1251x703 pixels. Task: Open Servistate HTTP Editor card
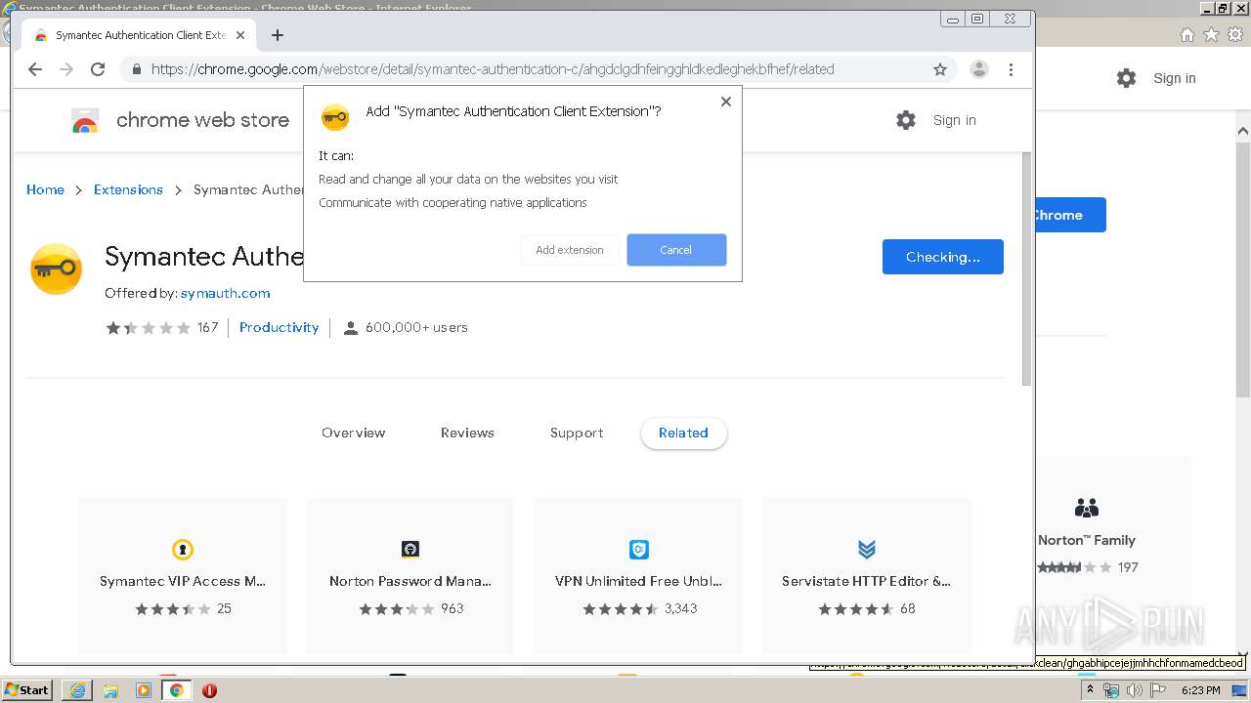point(867,575)
